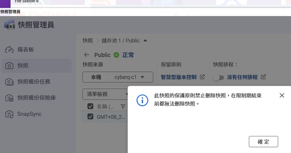
Task: Click the blue info icon in the dialog
Action: [142, 100]
